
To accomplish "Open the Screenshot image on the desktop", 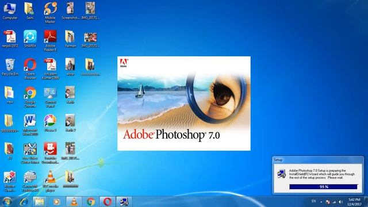I will (x=70, y=11).
